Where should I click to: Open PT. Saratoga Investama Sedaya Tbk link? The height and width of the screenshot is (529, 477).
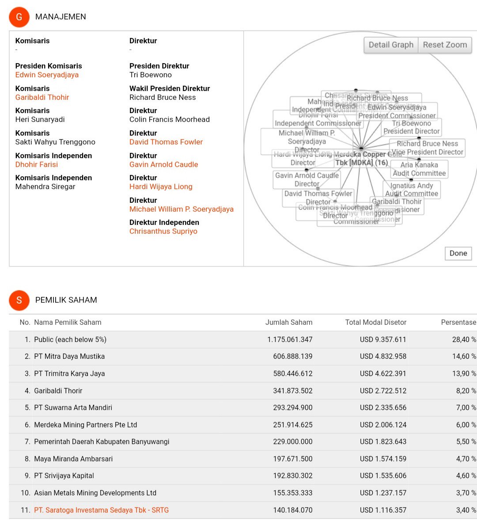pyautogui.click(x=102, y=510)
